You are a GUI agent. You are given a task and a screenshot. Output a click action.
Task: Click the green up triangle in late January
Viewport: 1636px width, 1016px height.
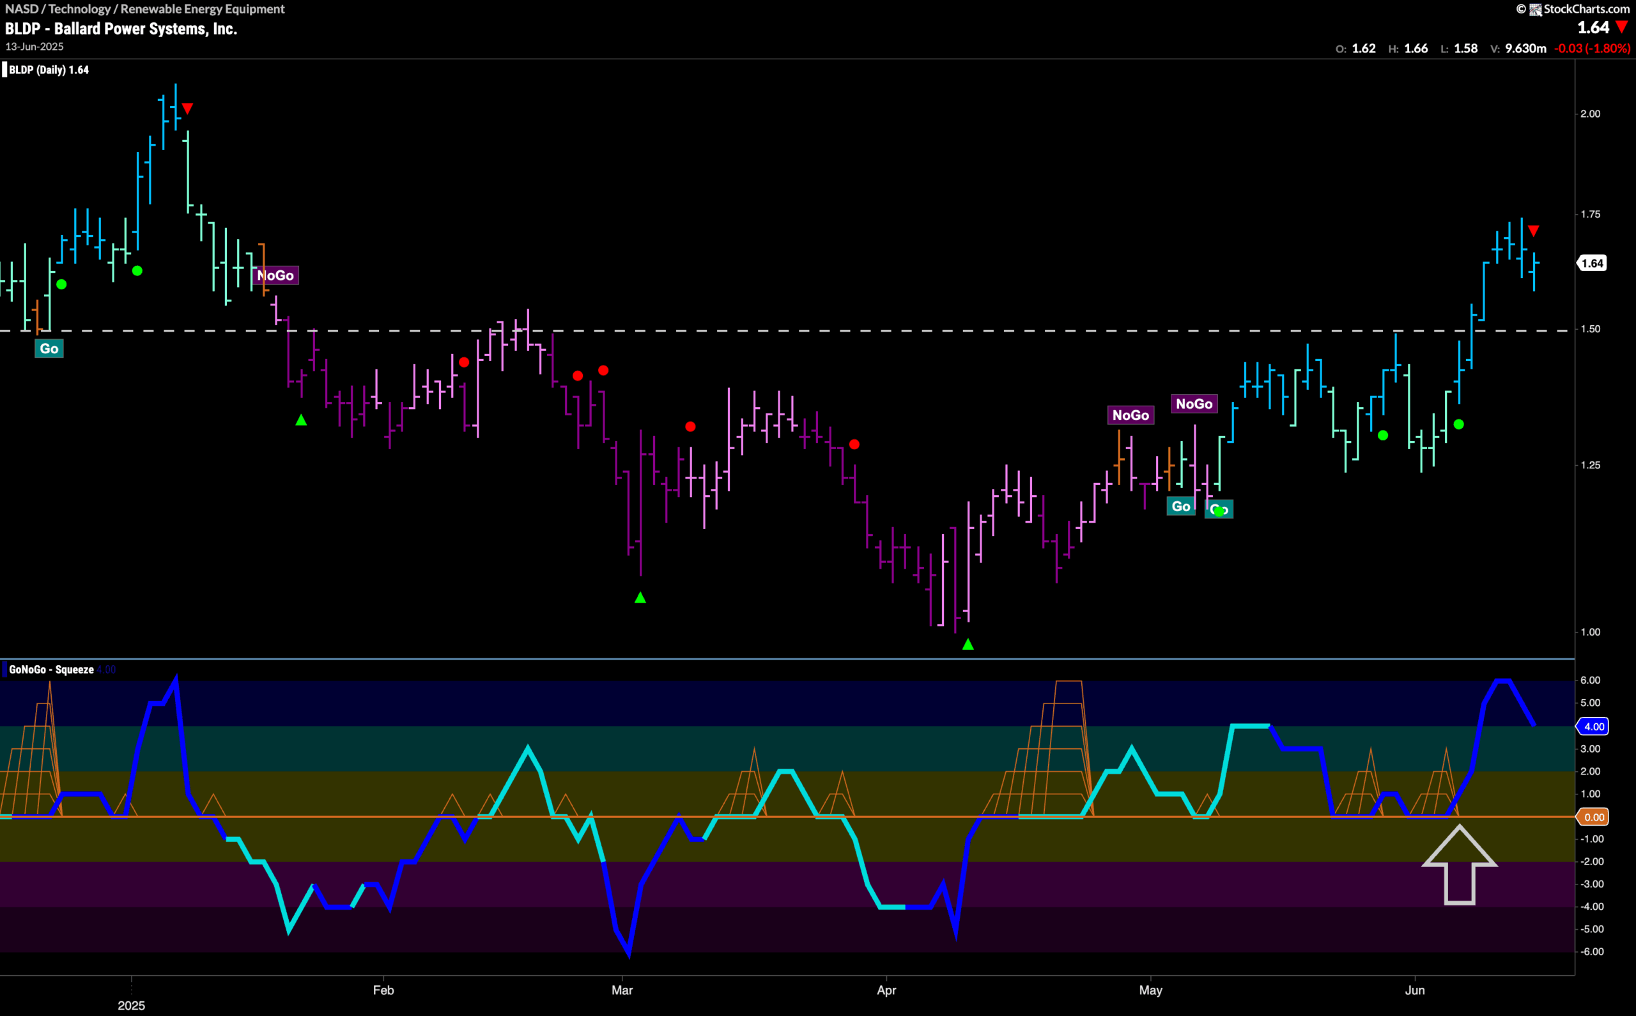[301, 420]
